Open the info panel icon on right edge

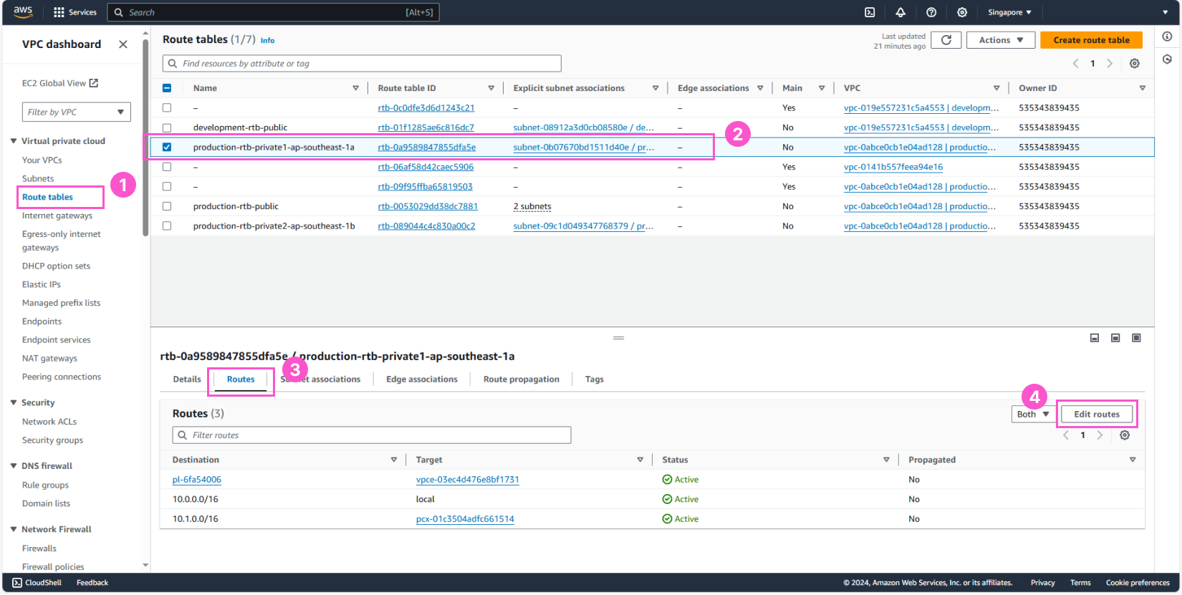point(1167,37)
